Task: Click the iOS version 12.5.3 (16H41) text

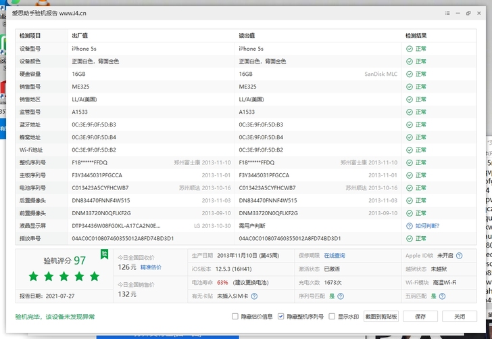Action: (233, 269)
